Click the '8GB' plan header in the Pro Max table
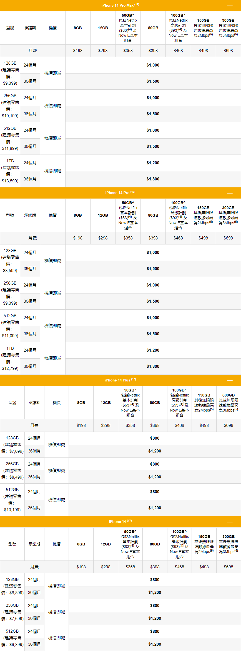Viewport: 241px width, 651px height. [78, 28]
